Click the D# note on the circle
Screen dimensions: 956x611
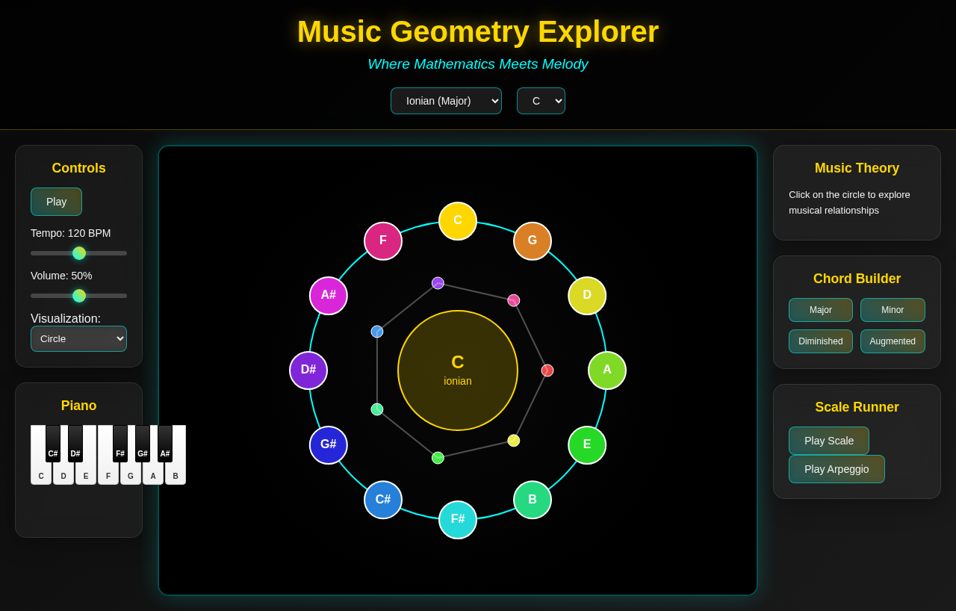coord(308,370)
